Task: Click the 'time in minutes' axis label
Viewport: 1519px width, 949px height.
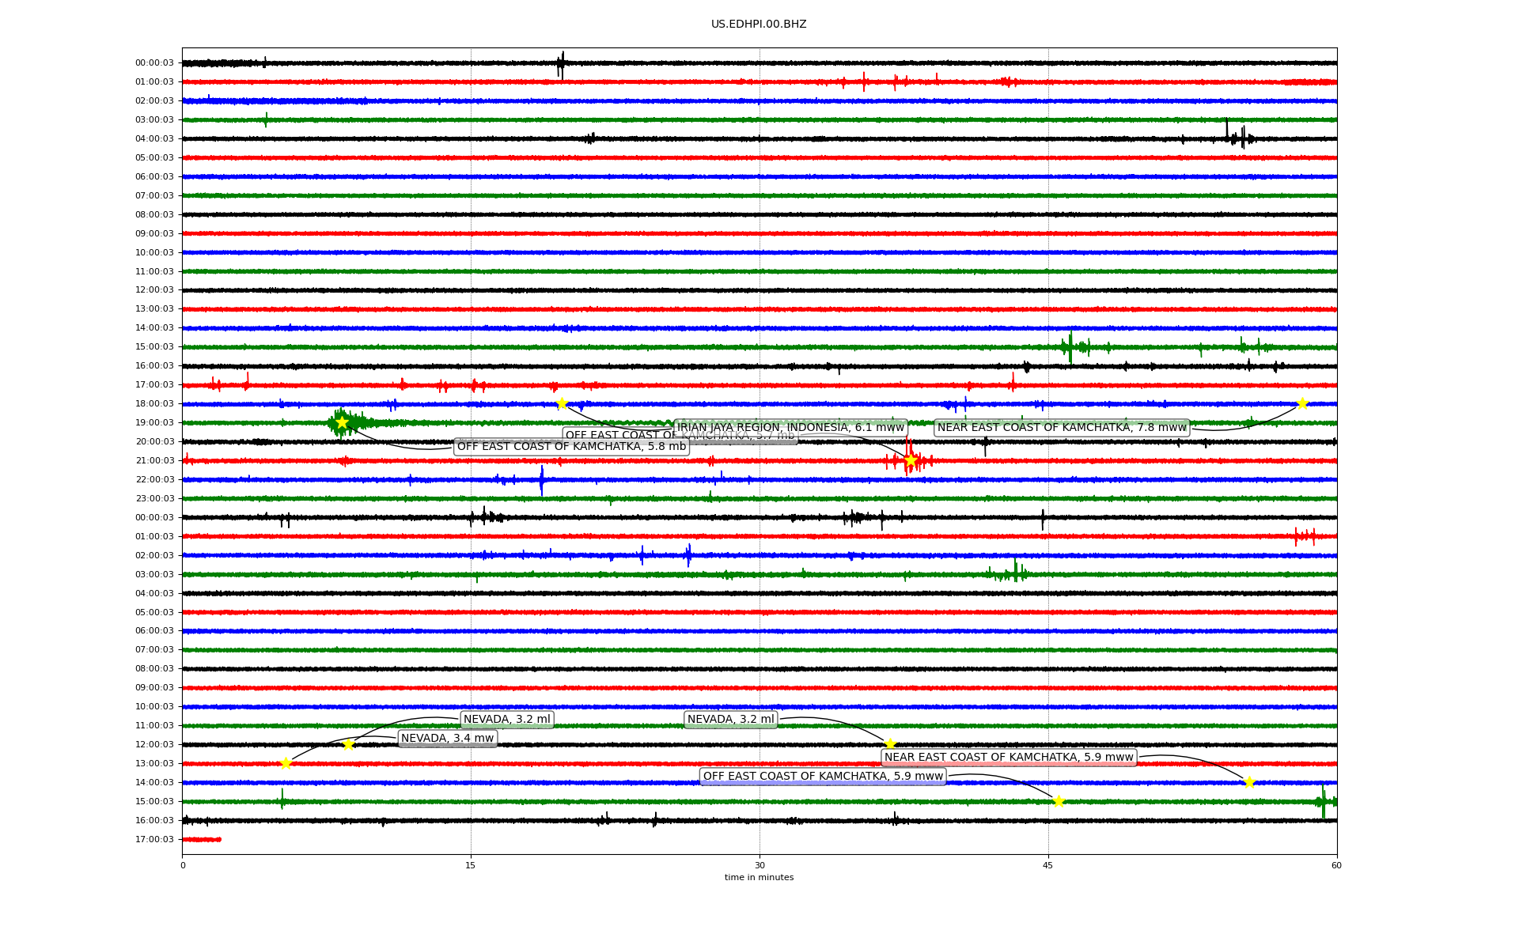Action: tap(759, 877)
